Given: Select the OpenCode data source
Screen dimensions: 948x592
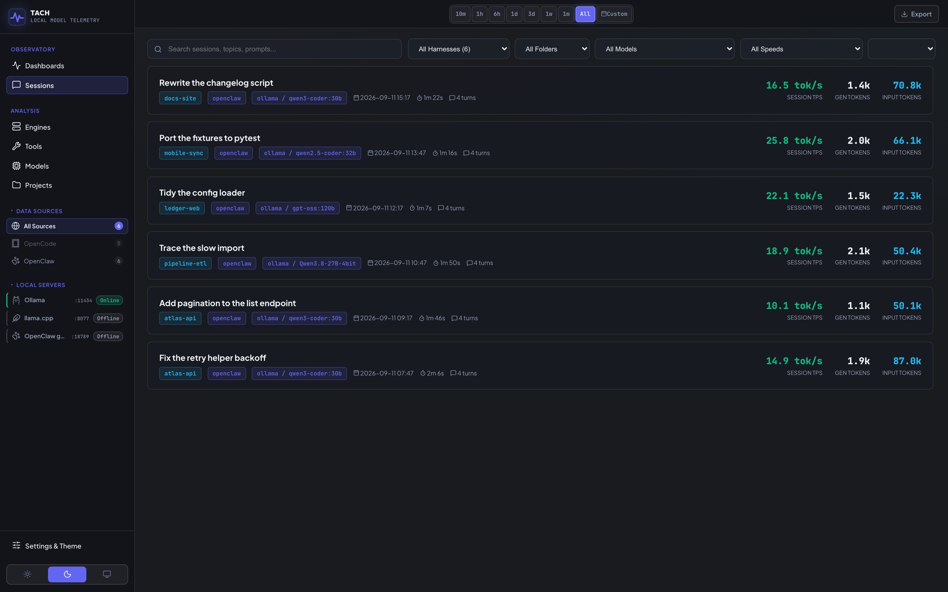Looking at the screenshot, I should pos(67,244).
